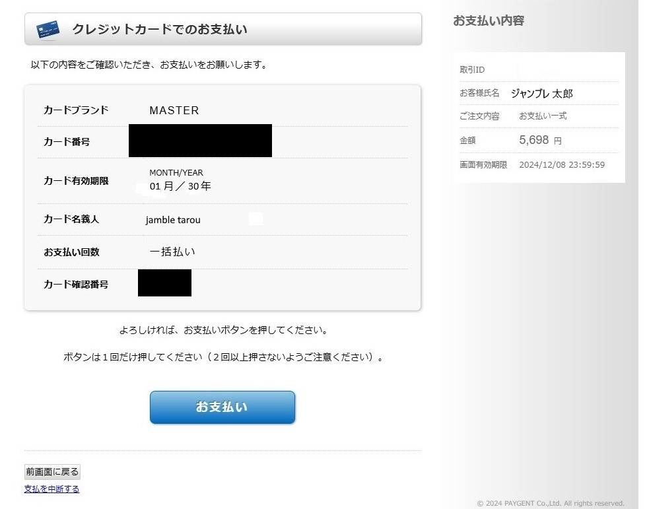Click the 支払を中断する cancel payment link
Viewport: 647px width, 509px height.
[51, 489]
